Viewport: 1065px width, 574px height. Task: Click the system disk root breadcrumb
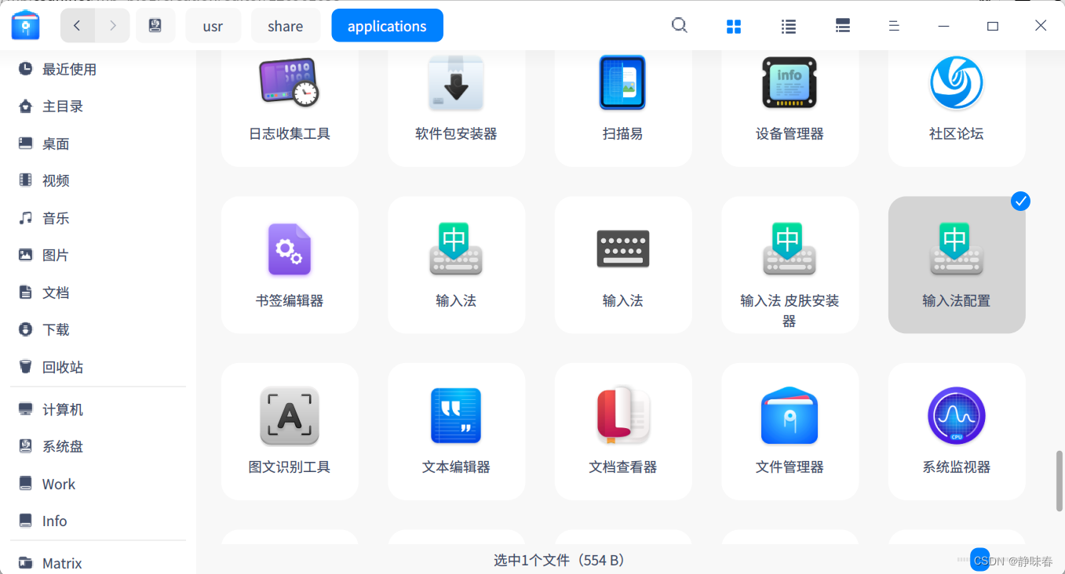pyautogui.click(x=155, y=25)
